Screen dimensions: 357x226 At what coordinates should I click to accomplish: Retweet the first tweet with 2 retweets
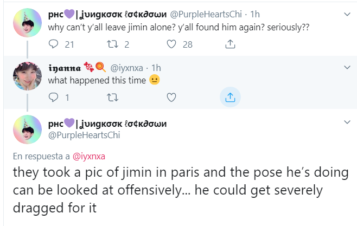point(111,44)
